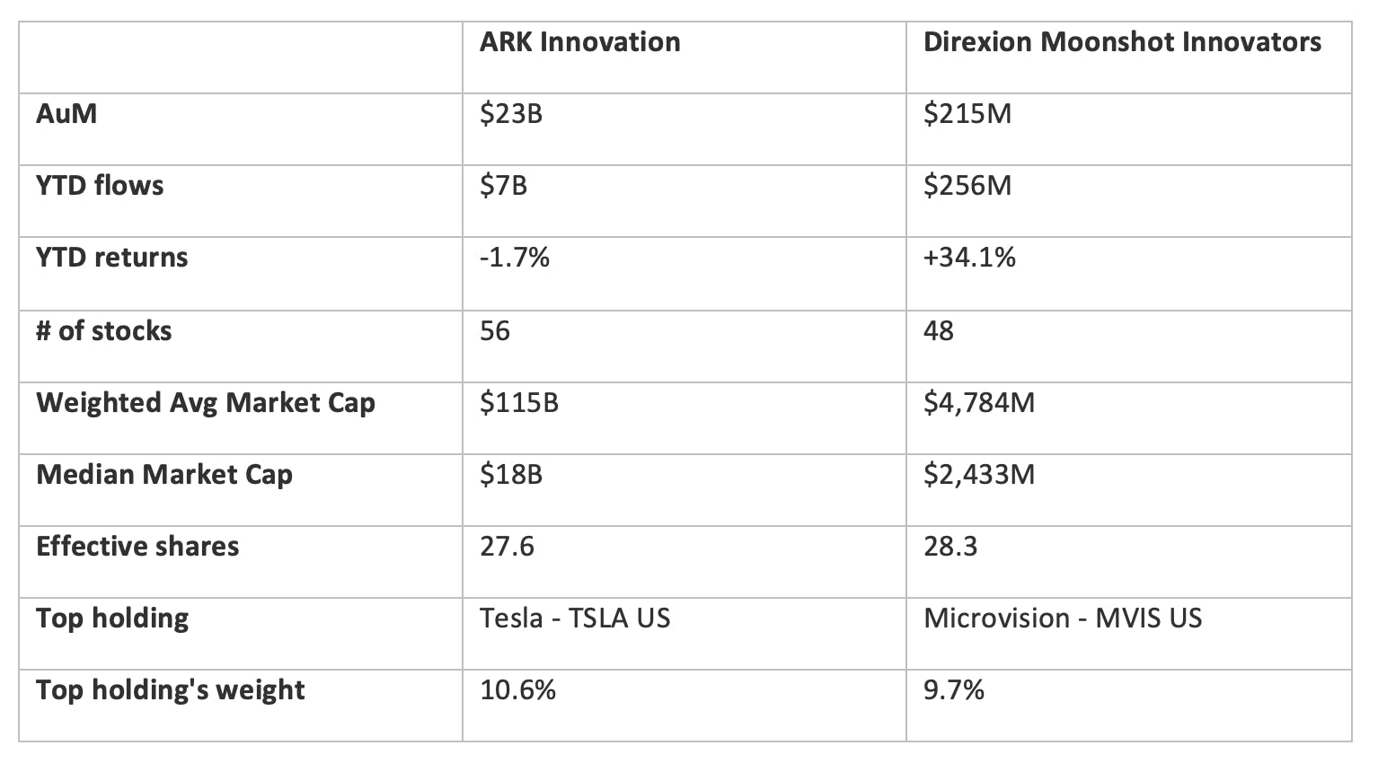Click the ARK Innovation column header
The image size is (1378, 763).
[x=579, y=42]
